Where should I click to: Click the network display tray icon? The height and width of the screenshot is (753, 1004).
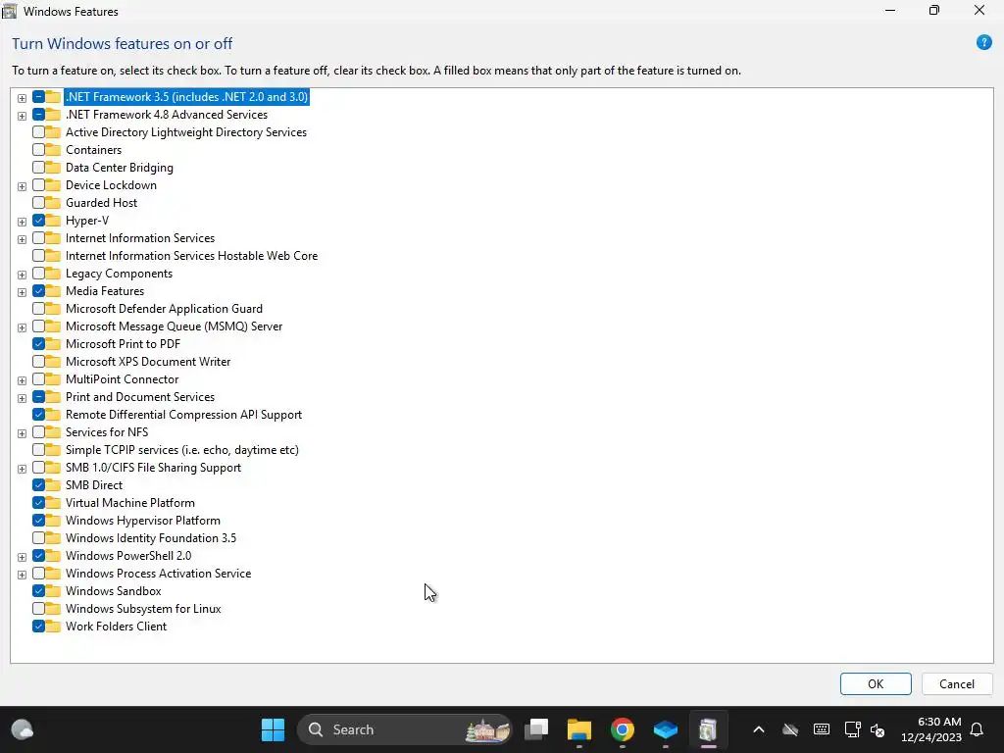(852, 729)
